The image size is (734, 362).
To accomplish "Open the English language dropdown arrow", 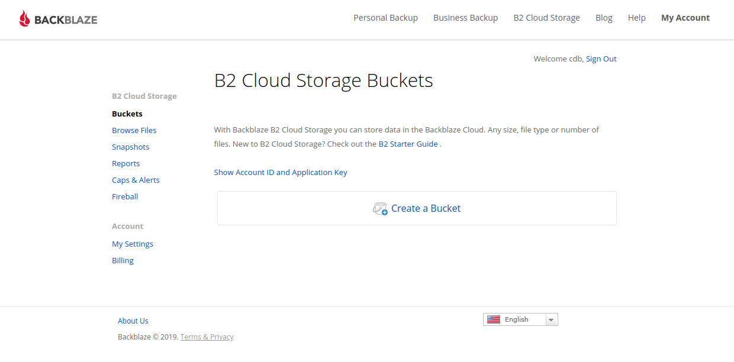I will pyautogui.click(x=551, y=320).
